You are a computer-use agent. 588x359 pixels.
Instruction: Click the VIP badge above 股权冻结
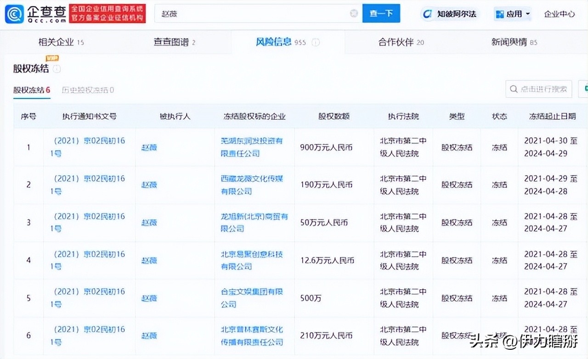(x=51, y=58)
